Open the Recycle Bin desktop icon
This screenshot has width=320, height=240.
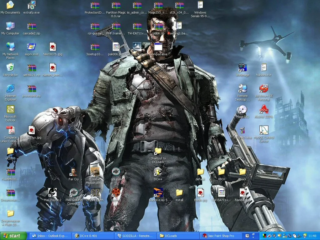(x=10, y=68)
